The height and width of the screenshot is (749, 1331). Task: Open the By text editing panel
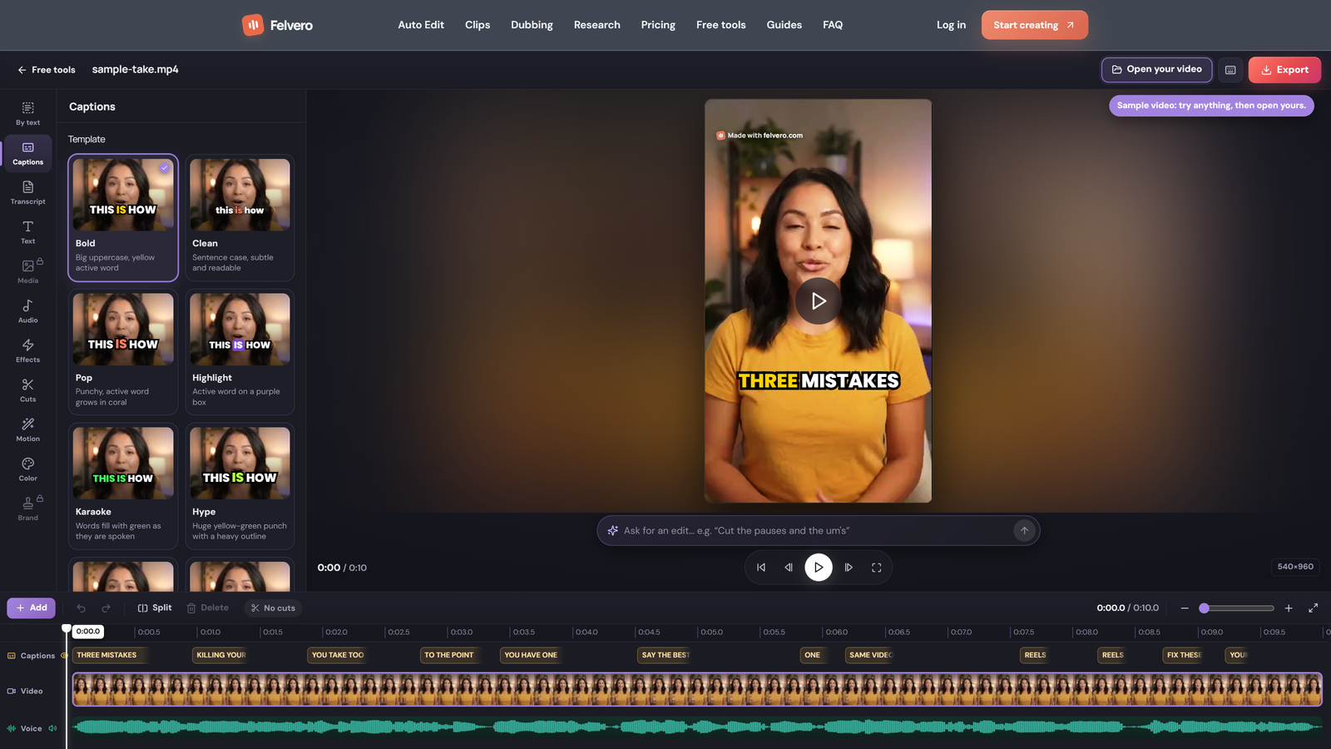27,114
